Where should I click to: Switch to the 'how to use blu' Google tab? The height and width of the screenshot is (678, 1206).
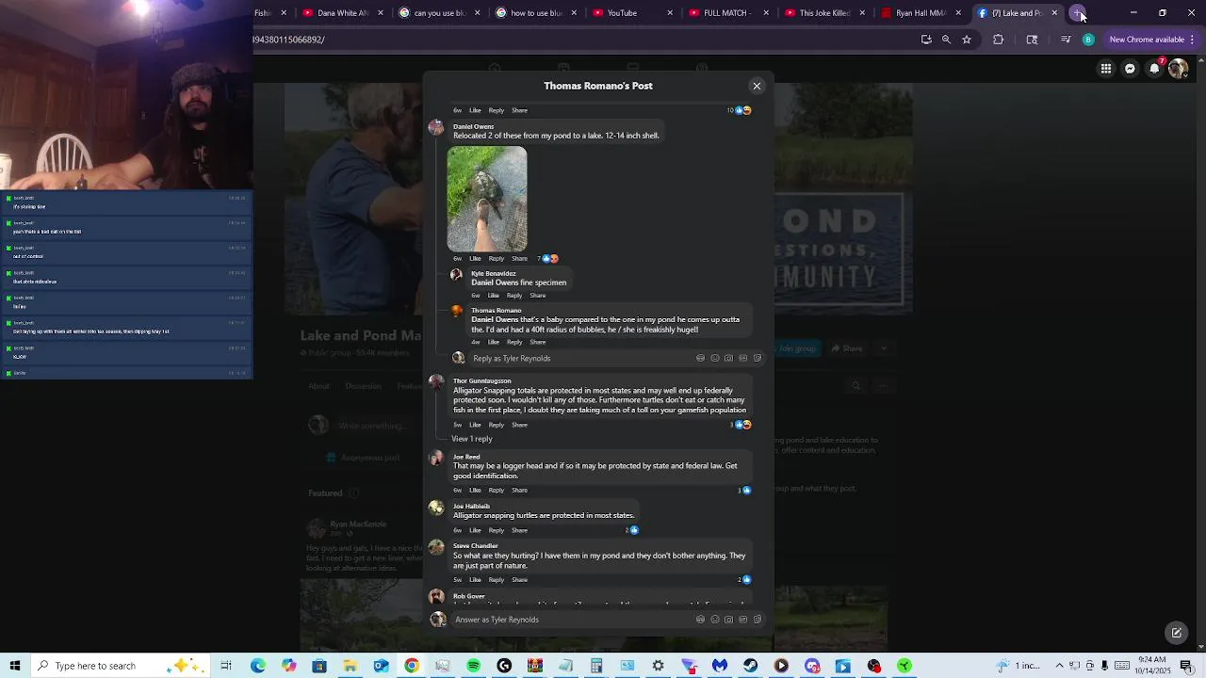click(536, 13)
